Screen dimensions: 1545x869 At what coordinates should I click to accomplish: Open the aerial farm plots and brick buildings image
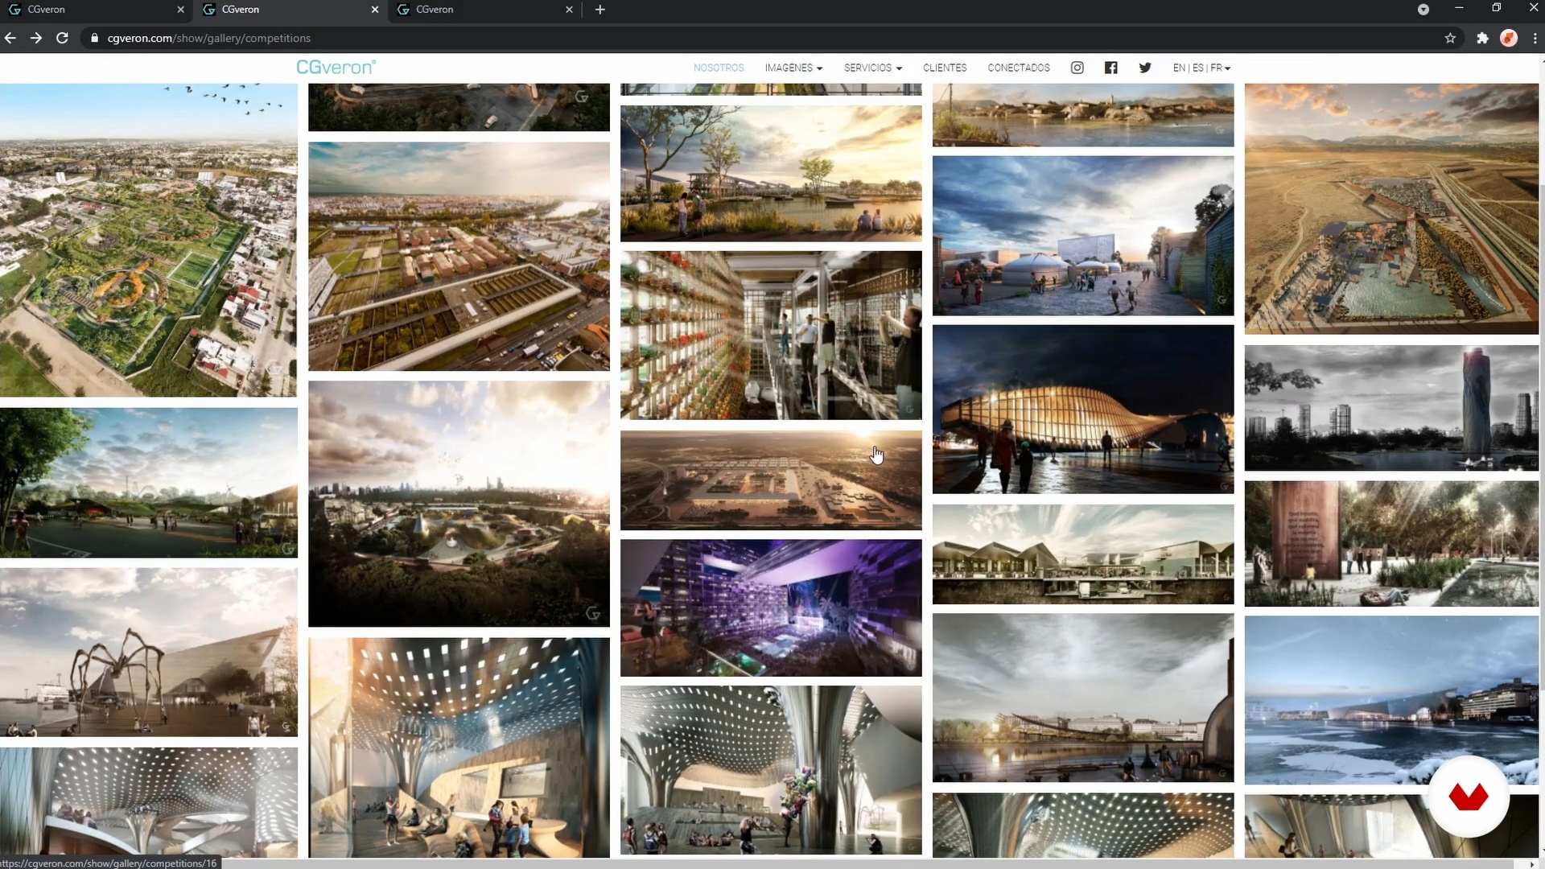click(459, 257)
